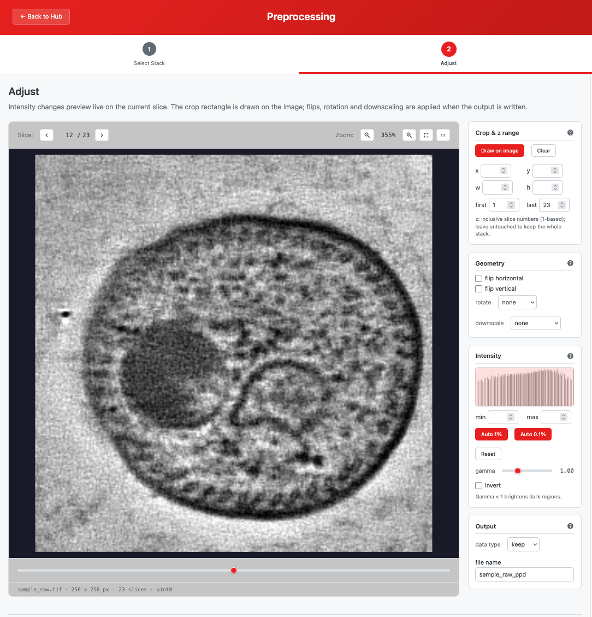Open the downscale dropdown

point(535,323)
